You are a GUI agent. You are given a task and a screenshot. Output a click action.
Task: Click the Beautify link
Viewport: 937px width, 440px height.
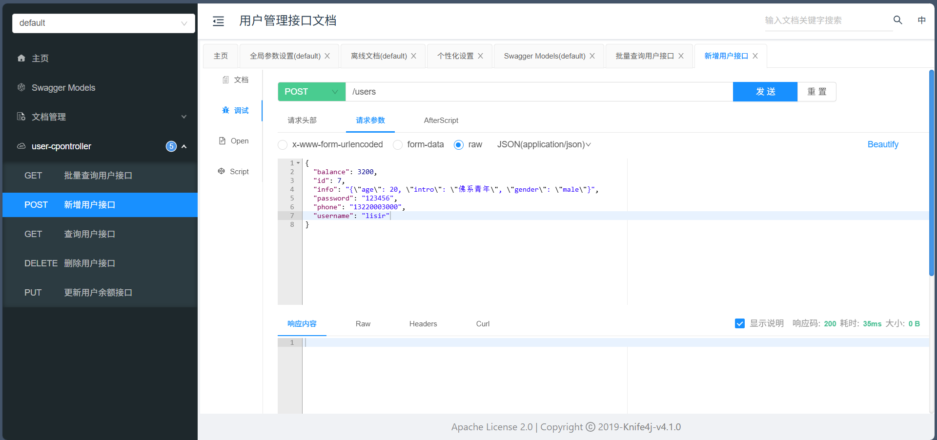882,144
